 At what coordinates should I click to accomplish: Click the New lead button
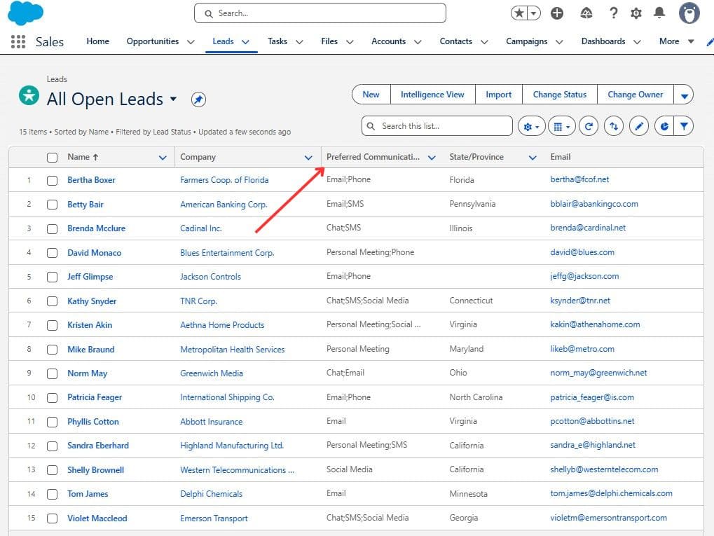[371, 94]
